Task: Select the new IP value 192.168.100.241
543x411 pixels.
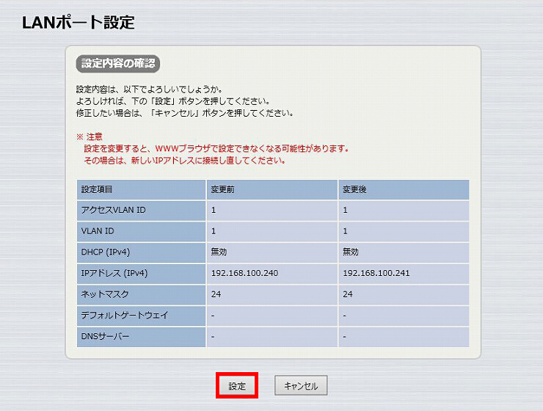Action: click(376, 273)
